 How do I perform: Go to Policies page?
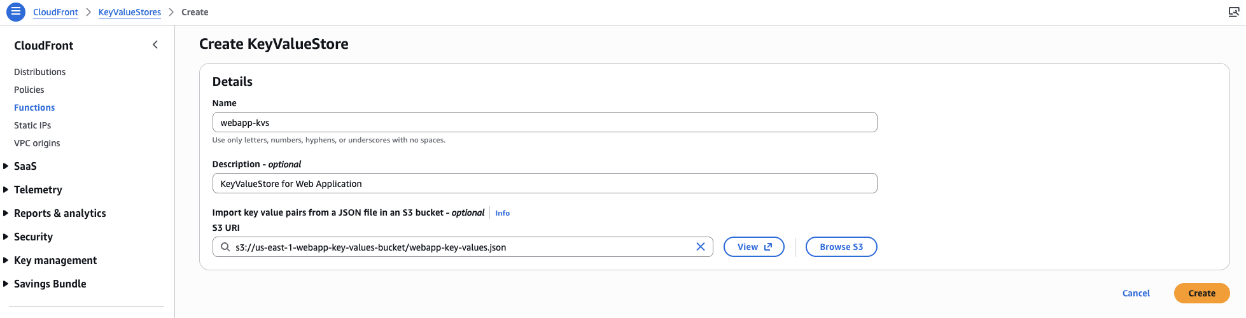pyautogui.click(x=29, y=90)
